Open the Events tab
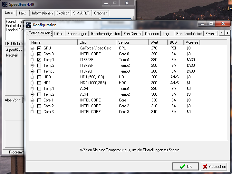Screen dimensions: 232x174 (x=211, y=34)
